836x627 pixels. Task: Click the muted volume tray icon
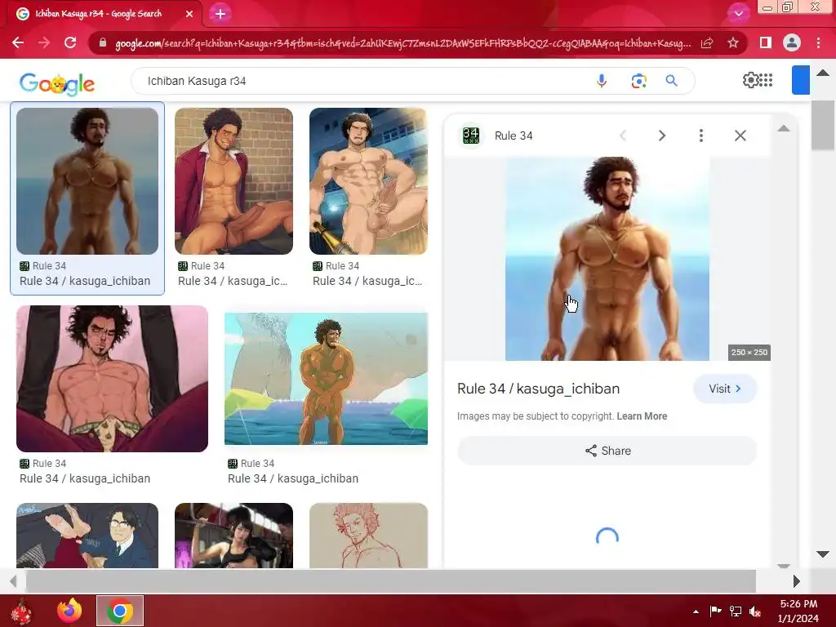(755, 611)
